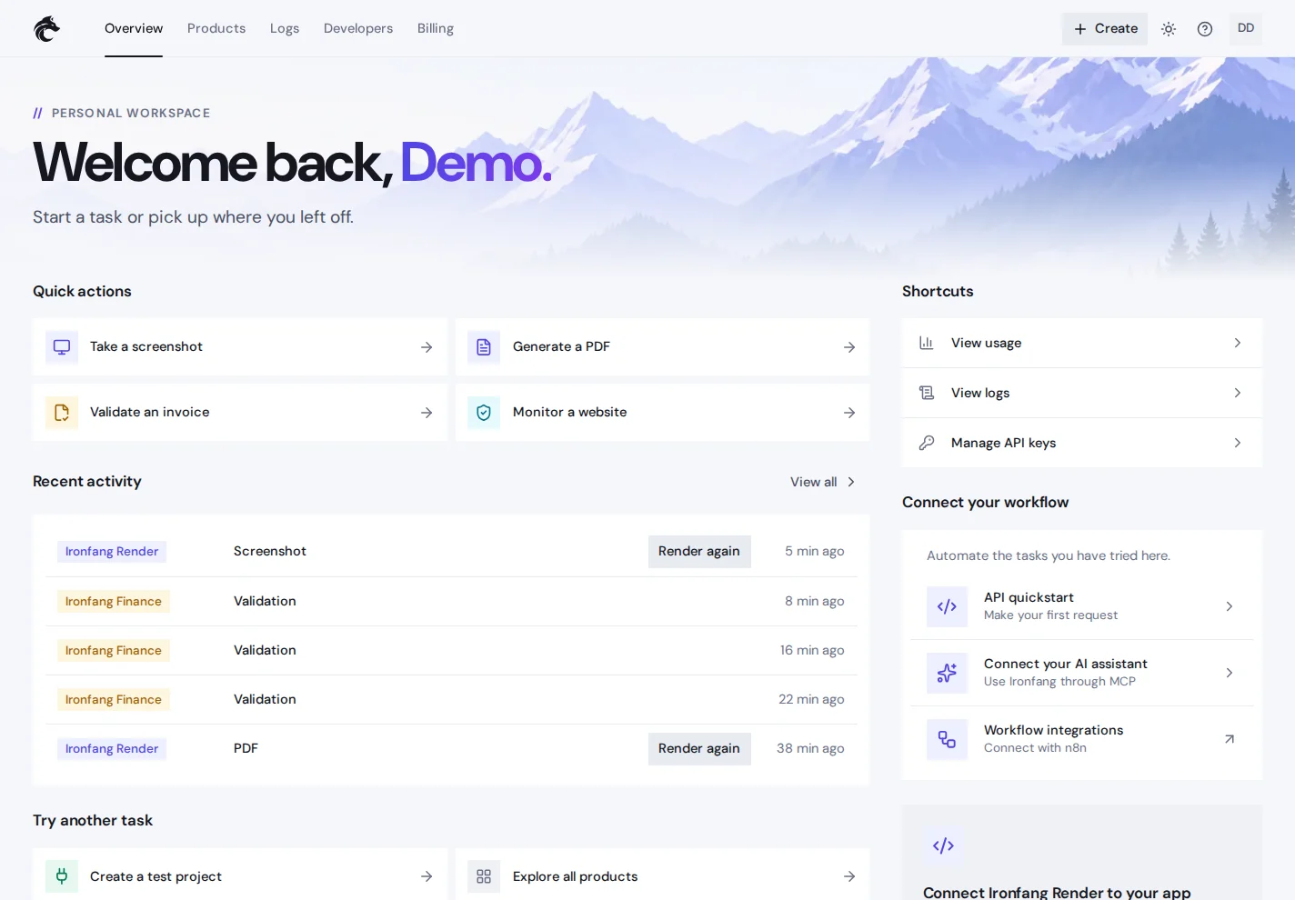Click the Validate an invoice label
The height and width of the screenshot is (900, 1295).
(x=150, y=412)
